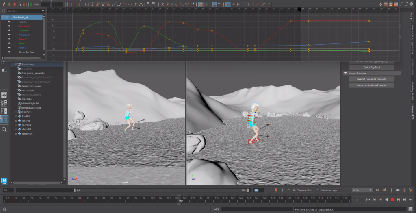This screenshot has width=416, height=213.
Task: Toggle the loop playback icon
Action: [x=377, y=190]
